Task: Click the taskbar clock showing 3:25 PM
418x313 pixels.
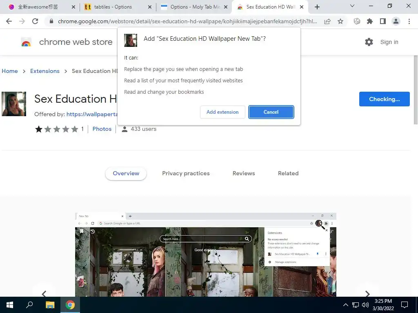Action: tap(383, 305)
